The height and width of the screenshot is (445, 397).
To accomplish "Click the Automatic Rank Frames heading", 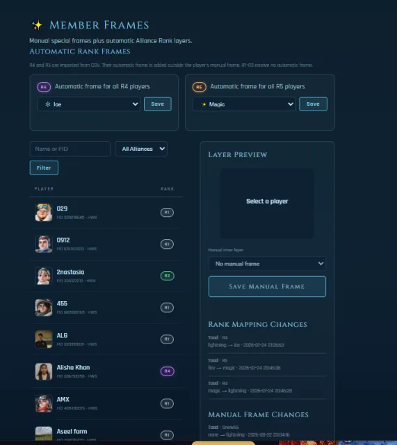I will click(80, 51).
